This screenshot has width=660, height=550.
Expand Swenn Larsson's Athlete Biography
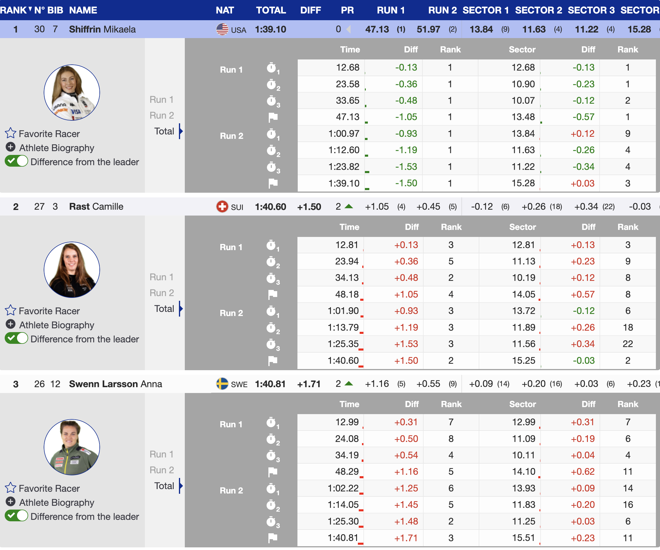point(10,502)
